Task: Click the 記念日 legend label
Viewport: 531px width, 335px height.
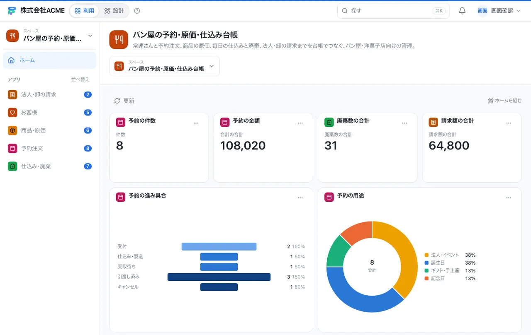Action: 438,279
